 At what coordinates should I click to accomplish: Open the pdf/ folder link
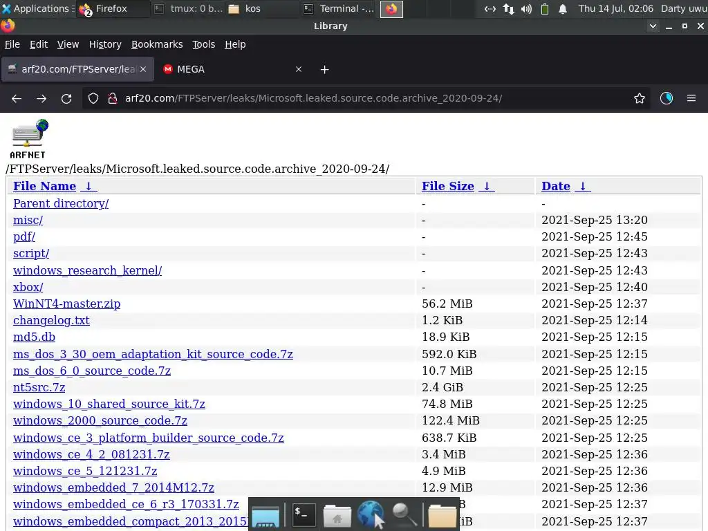click(x=24, y=236)
